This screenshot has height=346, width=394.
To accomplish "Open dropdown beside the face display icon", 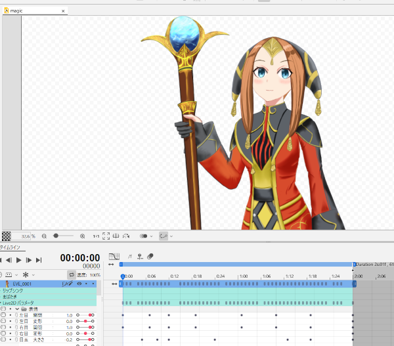I will 16,275.
